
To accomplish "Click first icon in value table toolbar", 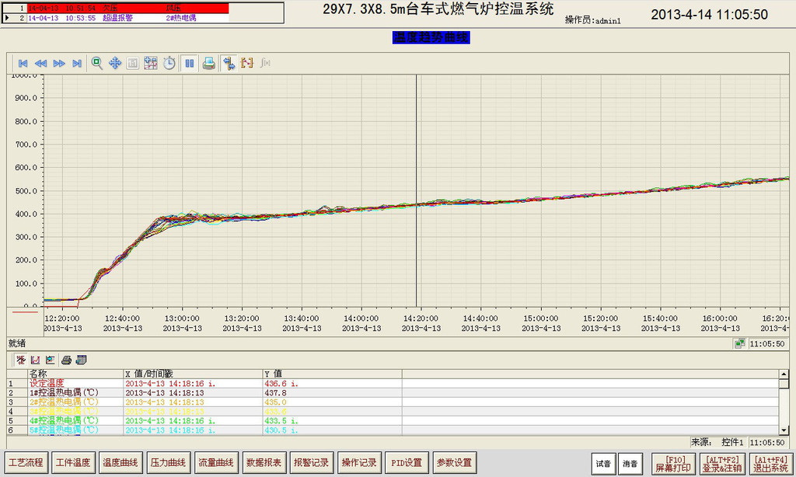I will [x=21, y=360].
